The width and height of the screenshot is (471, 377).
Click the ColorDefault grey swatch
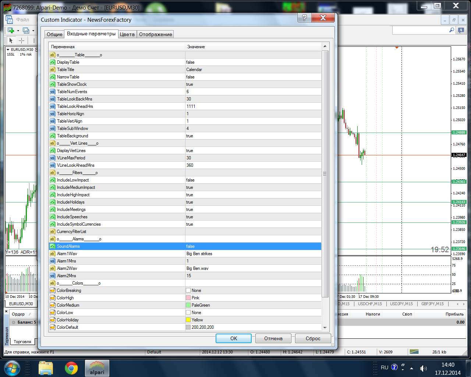coord(188,327)
